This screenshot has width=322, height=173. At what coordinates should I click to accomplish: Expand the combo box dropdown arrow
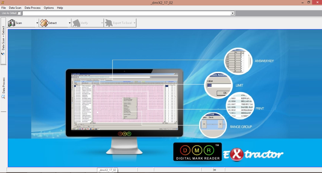(x=232, y=13)
